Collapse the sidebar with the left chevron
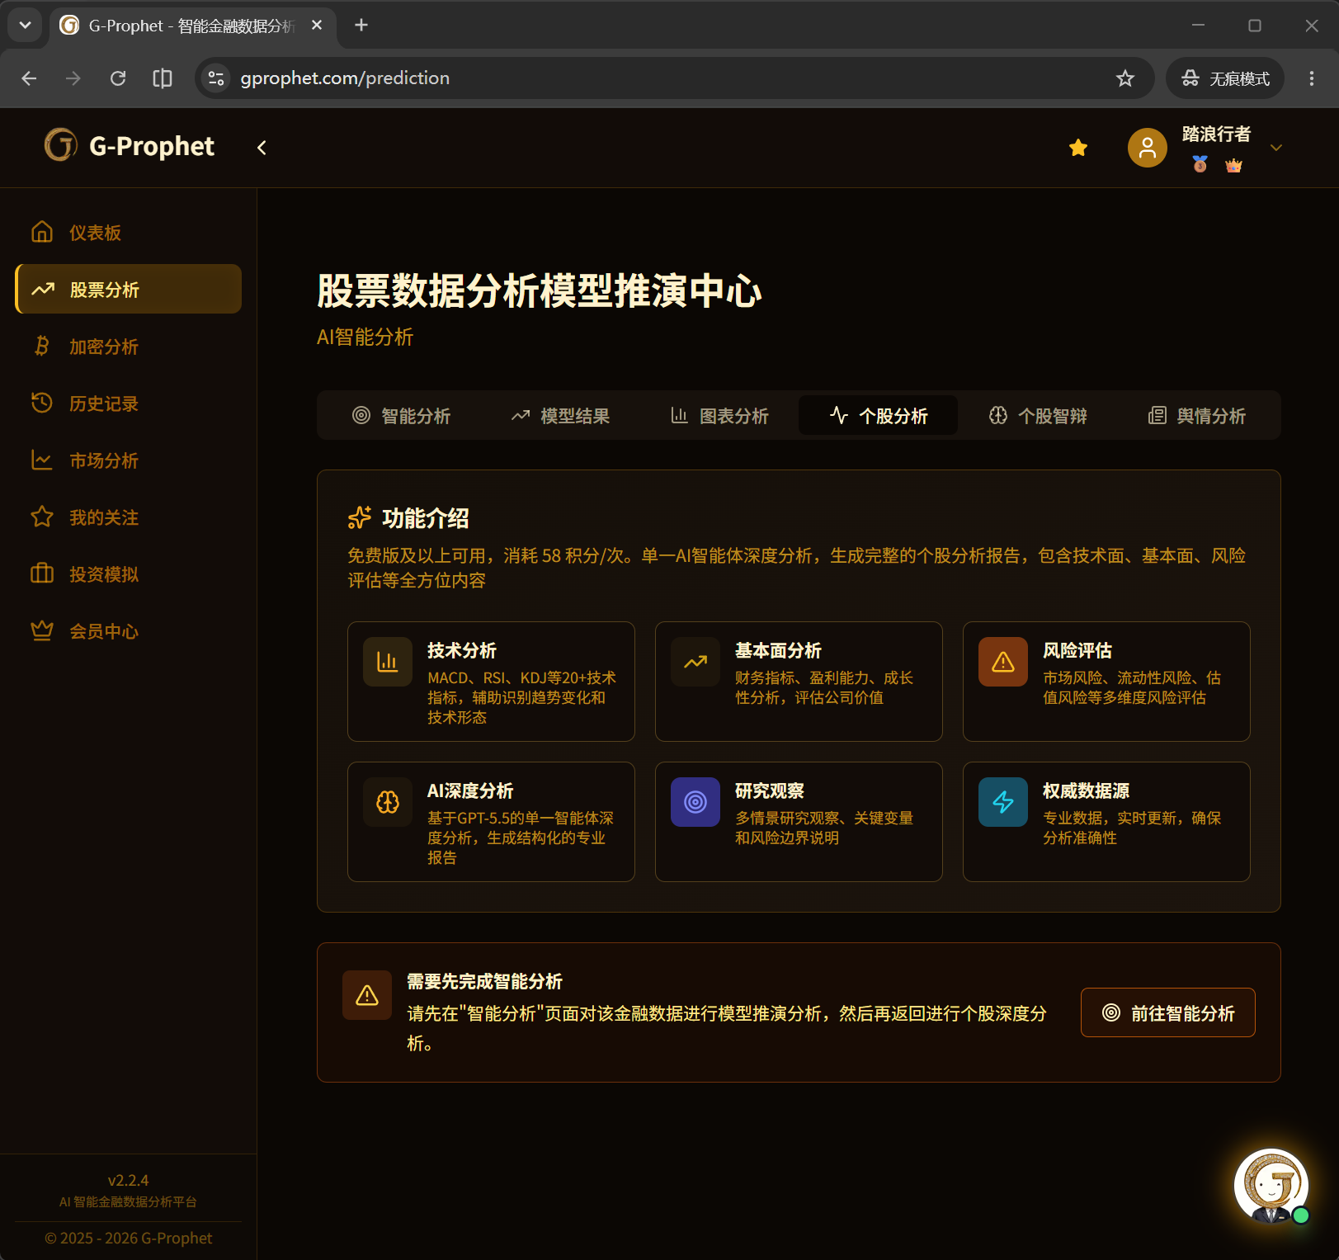 click(262, 148)
